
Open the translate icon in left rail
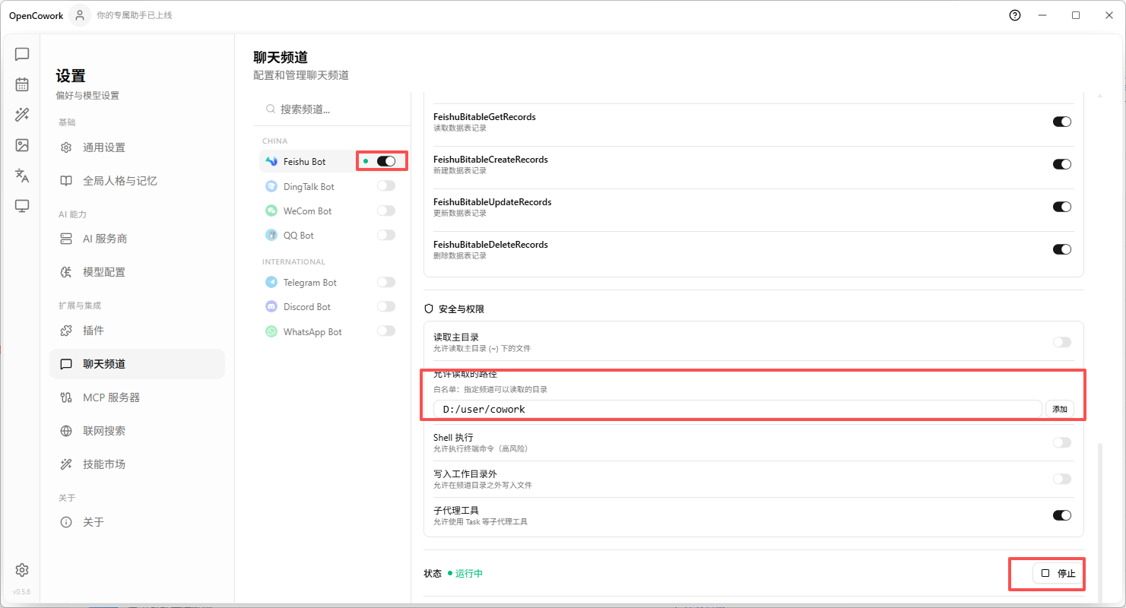tap(22, 176)
